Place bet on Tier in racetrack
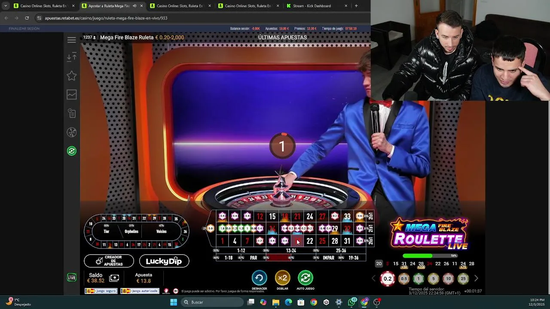 (x=106, y=231)
